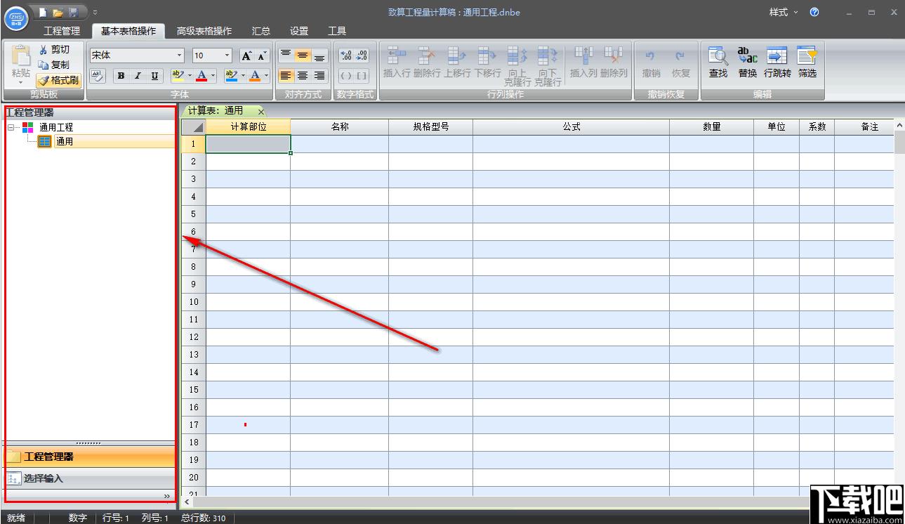Open the 样式 style dropdown

[x=784, y=13]
